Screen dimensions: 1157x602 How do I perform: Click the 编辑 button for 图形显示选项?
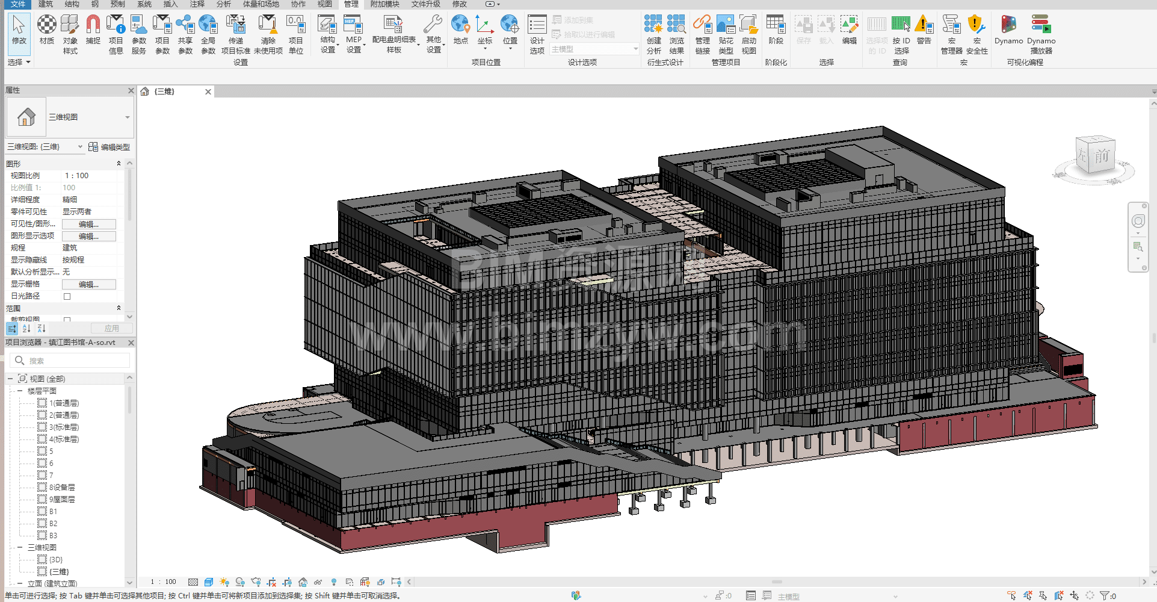point(88,236)
